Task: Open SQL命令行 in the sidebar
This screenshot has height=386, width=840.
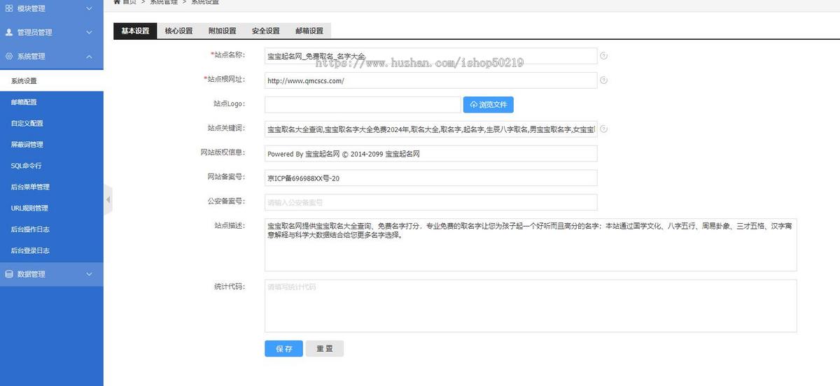Action: tap(52, 166)
